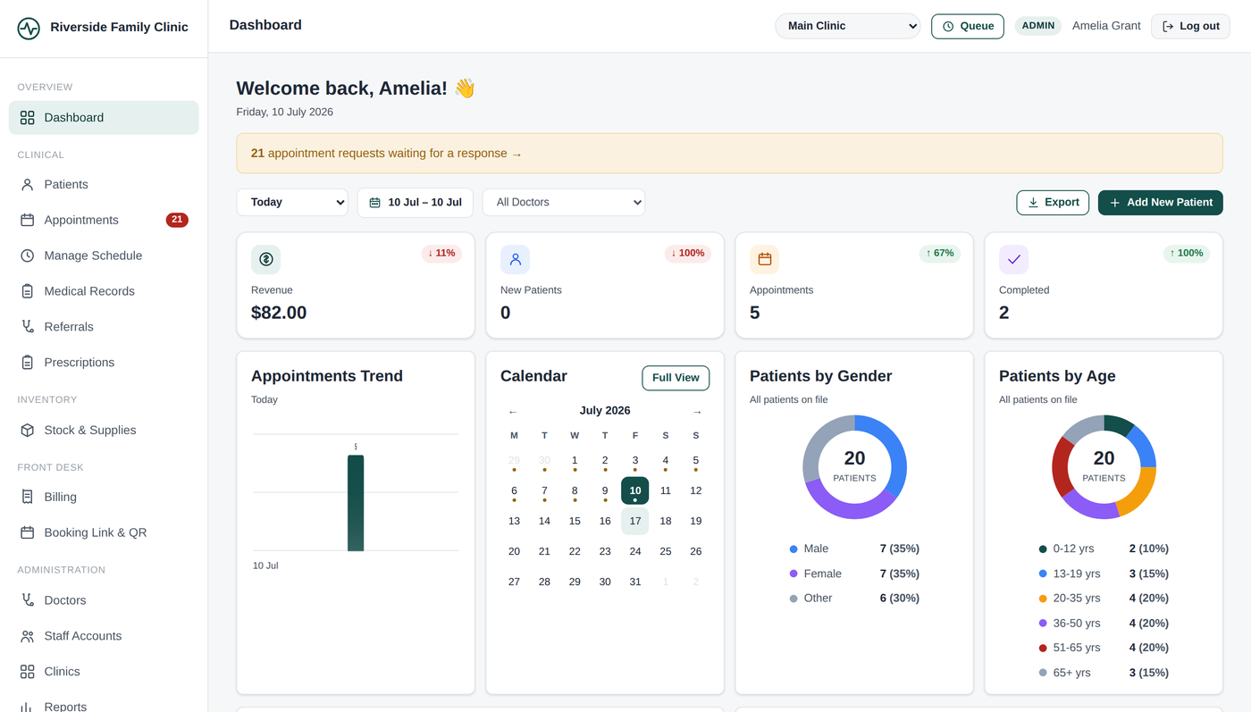Open Stock & Supplies in the sidebar

pyautogui.click(x=104, y=431)
